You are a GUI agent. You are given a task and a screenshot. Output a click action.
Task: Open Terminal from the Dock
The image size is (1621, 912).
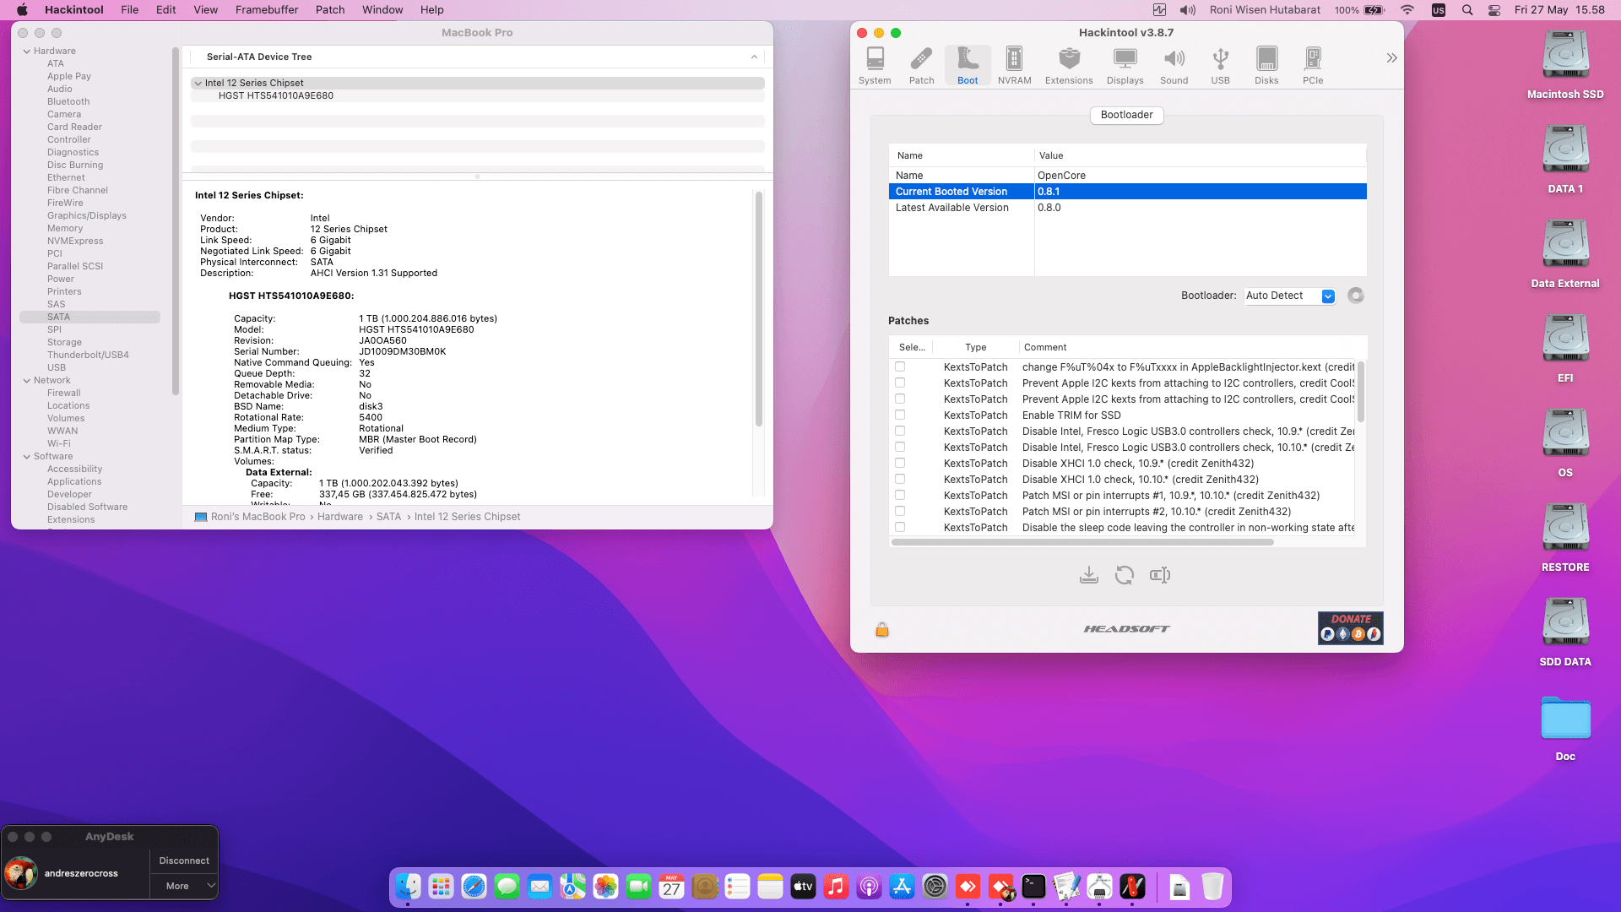1033,887
